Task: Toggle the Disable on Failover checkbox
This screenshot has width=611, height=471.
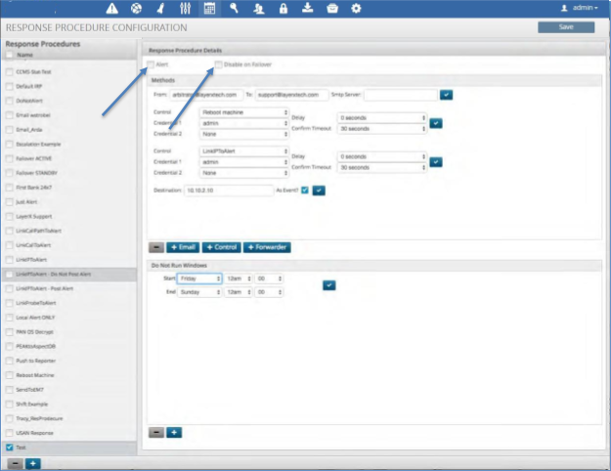Action: (x=219, y=64)
